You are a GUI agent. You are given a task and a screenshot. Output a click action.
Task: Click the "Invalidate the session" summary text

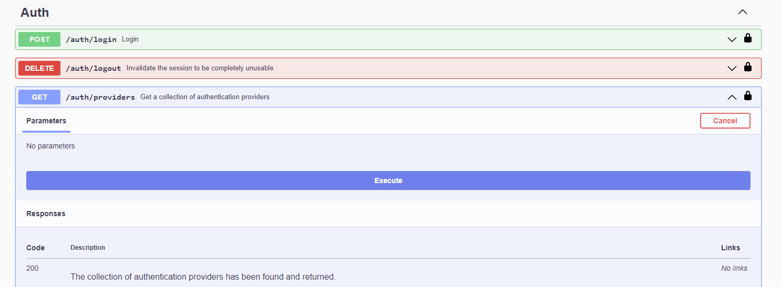point(200,68)
